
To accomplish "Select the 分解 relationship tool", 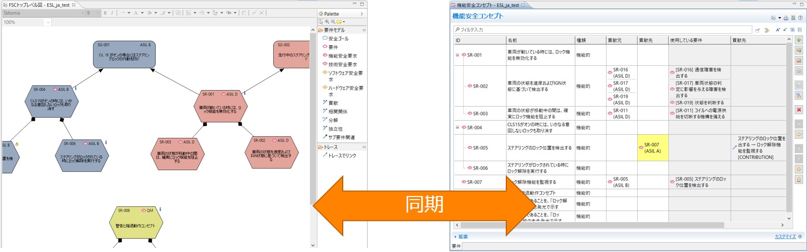I will click(x=332, y=120).
